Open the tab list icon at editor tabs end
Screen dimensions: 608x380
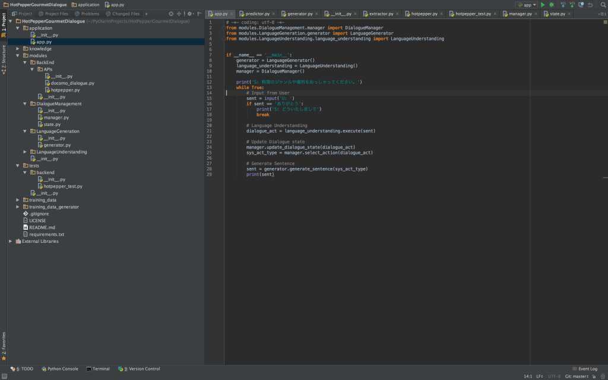tap(603, 14)
